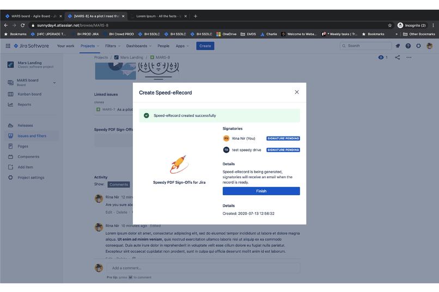Click the blue Create button
Screen dimensions: 439x292
[x=205, y=46]
